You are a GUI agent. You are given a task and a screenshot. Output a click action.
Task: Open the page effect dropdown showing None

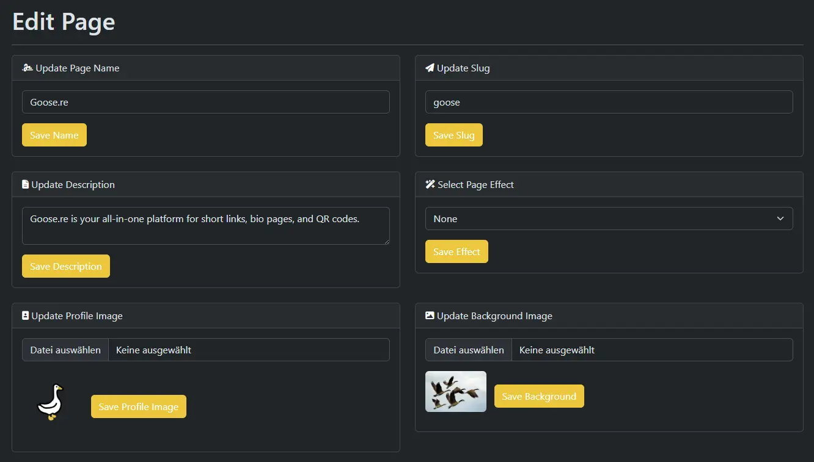tap(609, 218)
